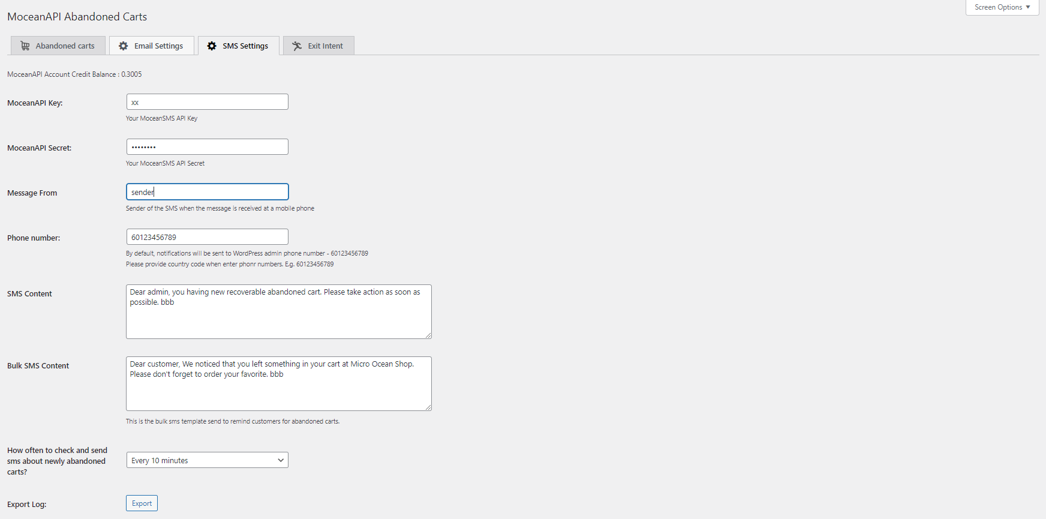Click the Export Log label
Viewport: 1046px width, 519px height.
26,505
